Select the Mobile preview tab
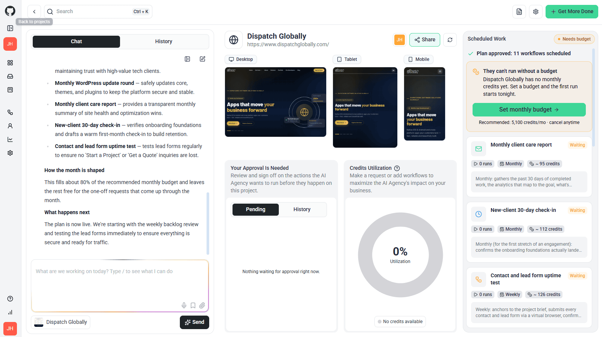 [419, 59]
